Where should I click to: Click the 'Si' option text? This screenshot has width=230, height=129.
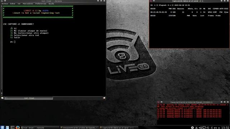(15, 29)
